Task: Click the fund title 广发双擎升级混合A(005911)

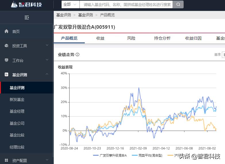Action: coord(84,27)
